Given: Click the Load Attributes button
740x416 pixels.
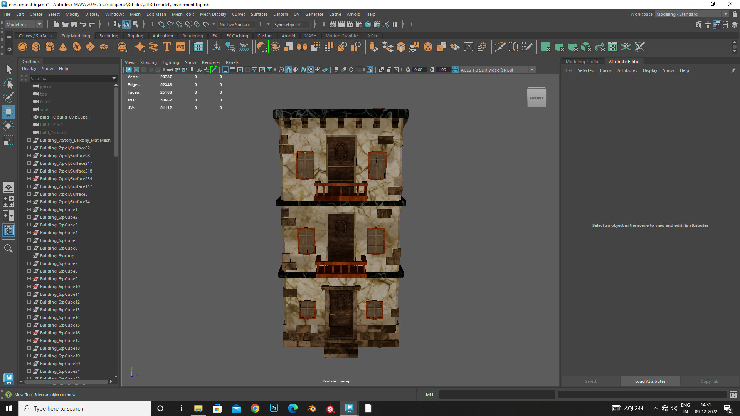Looking at the screenshot, I should [650, 381].
